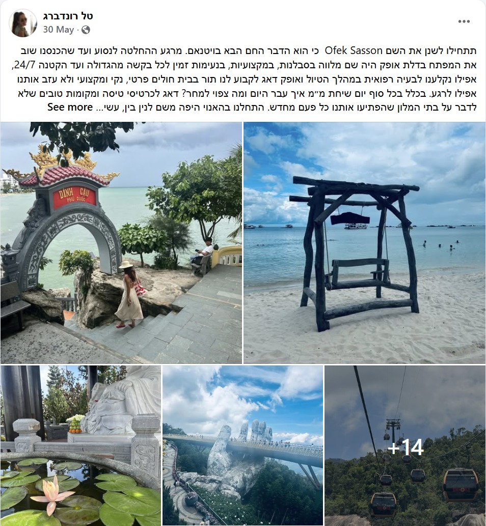Click the globe public audience icon
The image size is (486, 526).
coord(86,30)
